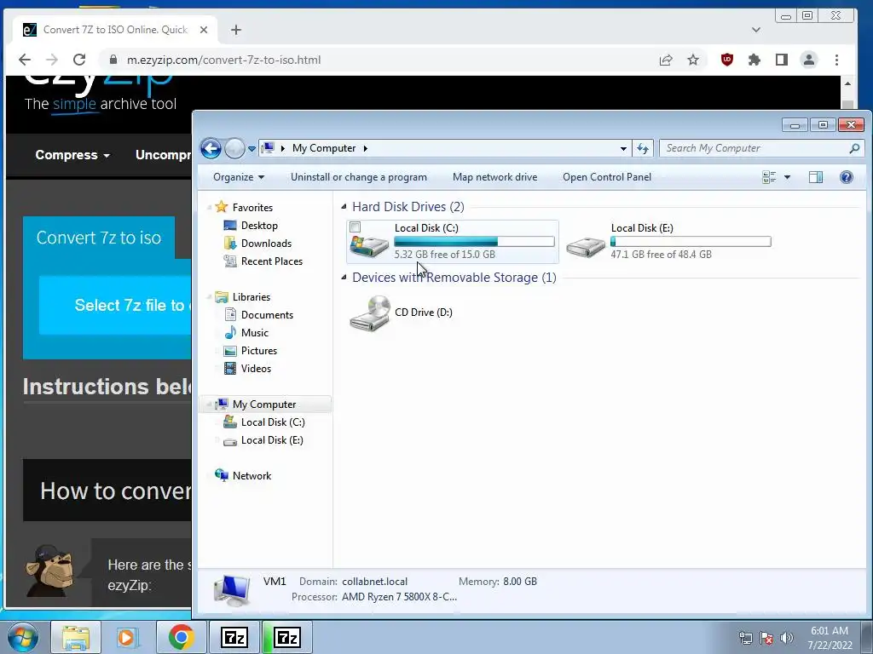The height and width of the screenshot is (654, 873).
Task: Open Windows Media Player from the taskbar
Action: tap(126, 637)
